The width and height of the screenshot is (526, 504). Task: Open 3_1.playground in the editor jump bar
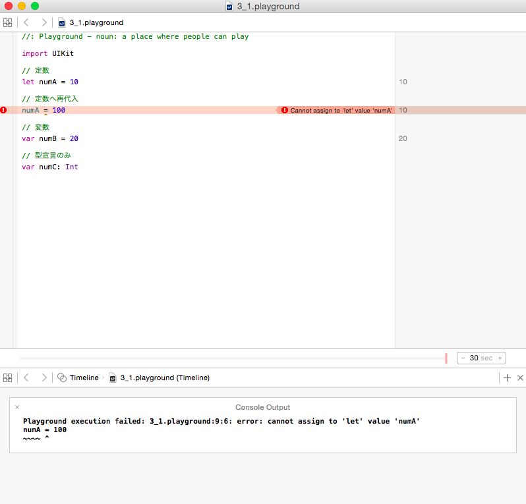pyautogui.click(x=96, y=22)
